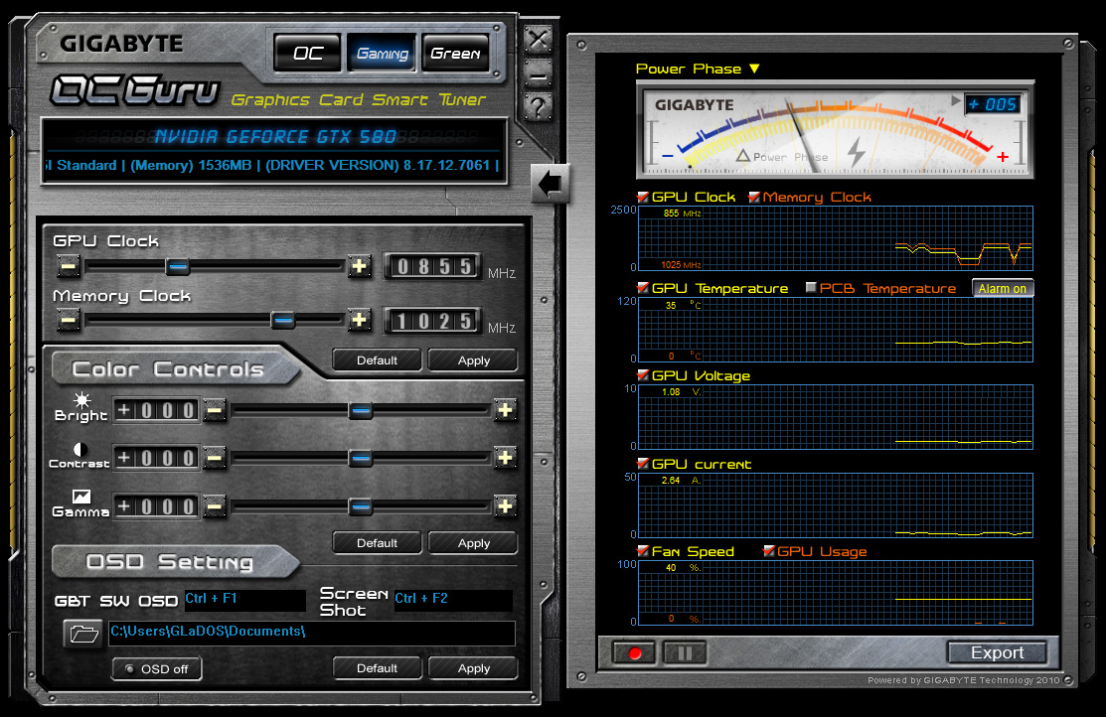Viewport: 1106px width, 717px height.
Task: Enable the PCB Temperature checkbox
Action: click(811, 288)
